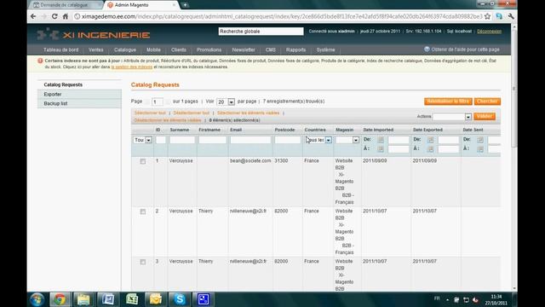Click the XI Ingenierie logo

94,35
